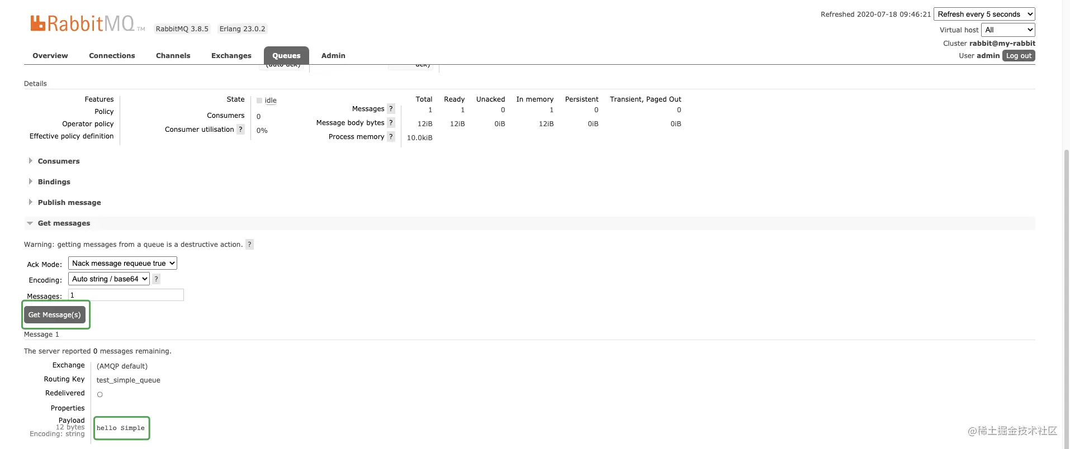Viewport: 1070px width, 449px height.
Task: Click the Operator policy label
Action: click(x=88, y=124)
